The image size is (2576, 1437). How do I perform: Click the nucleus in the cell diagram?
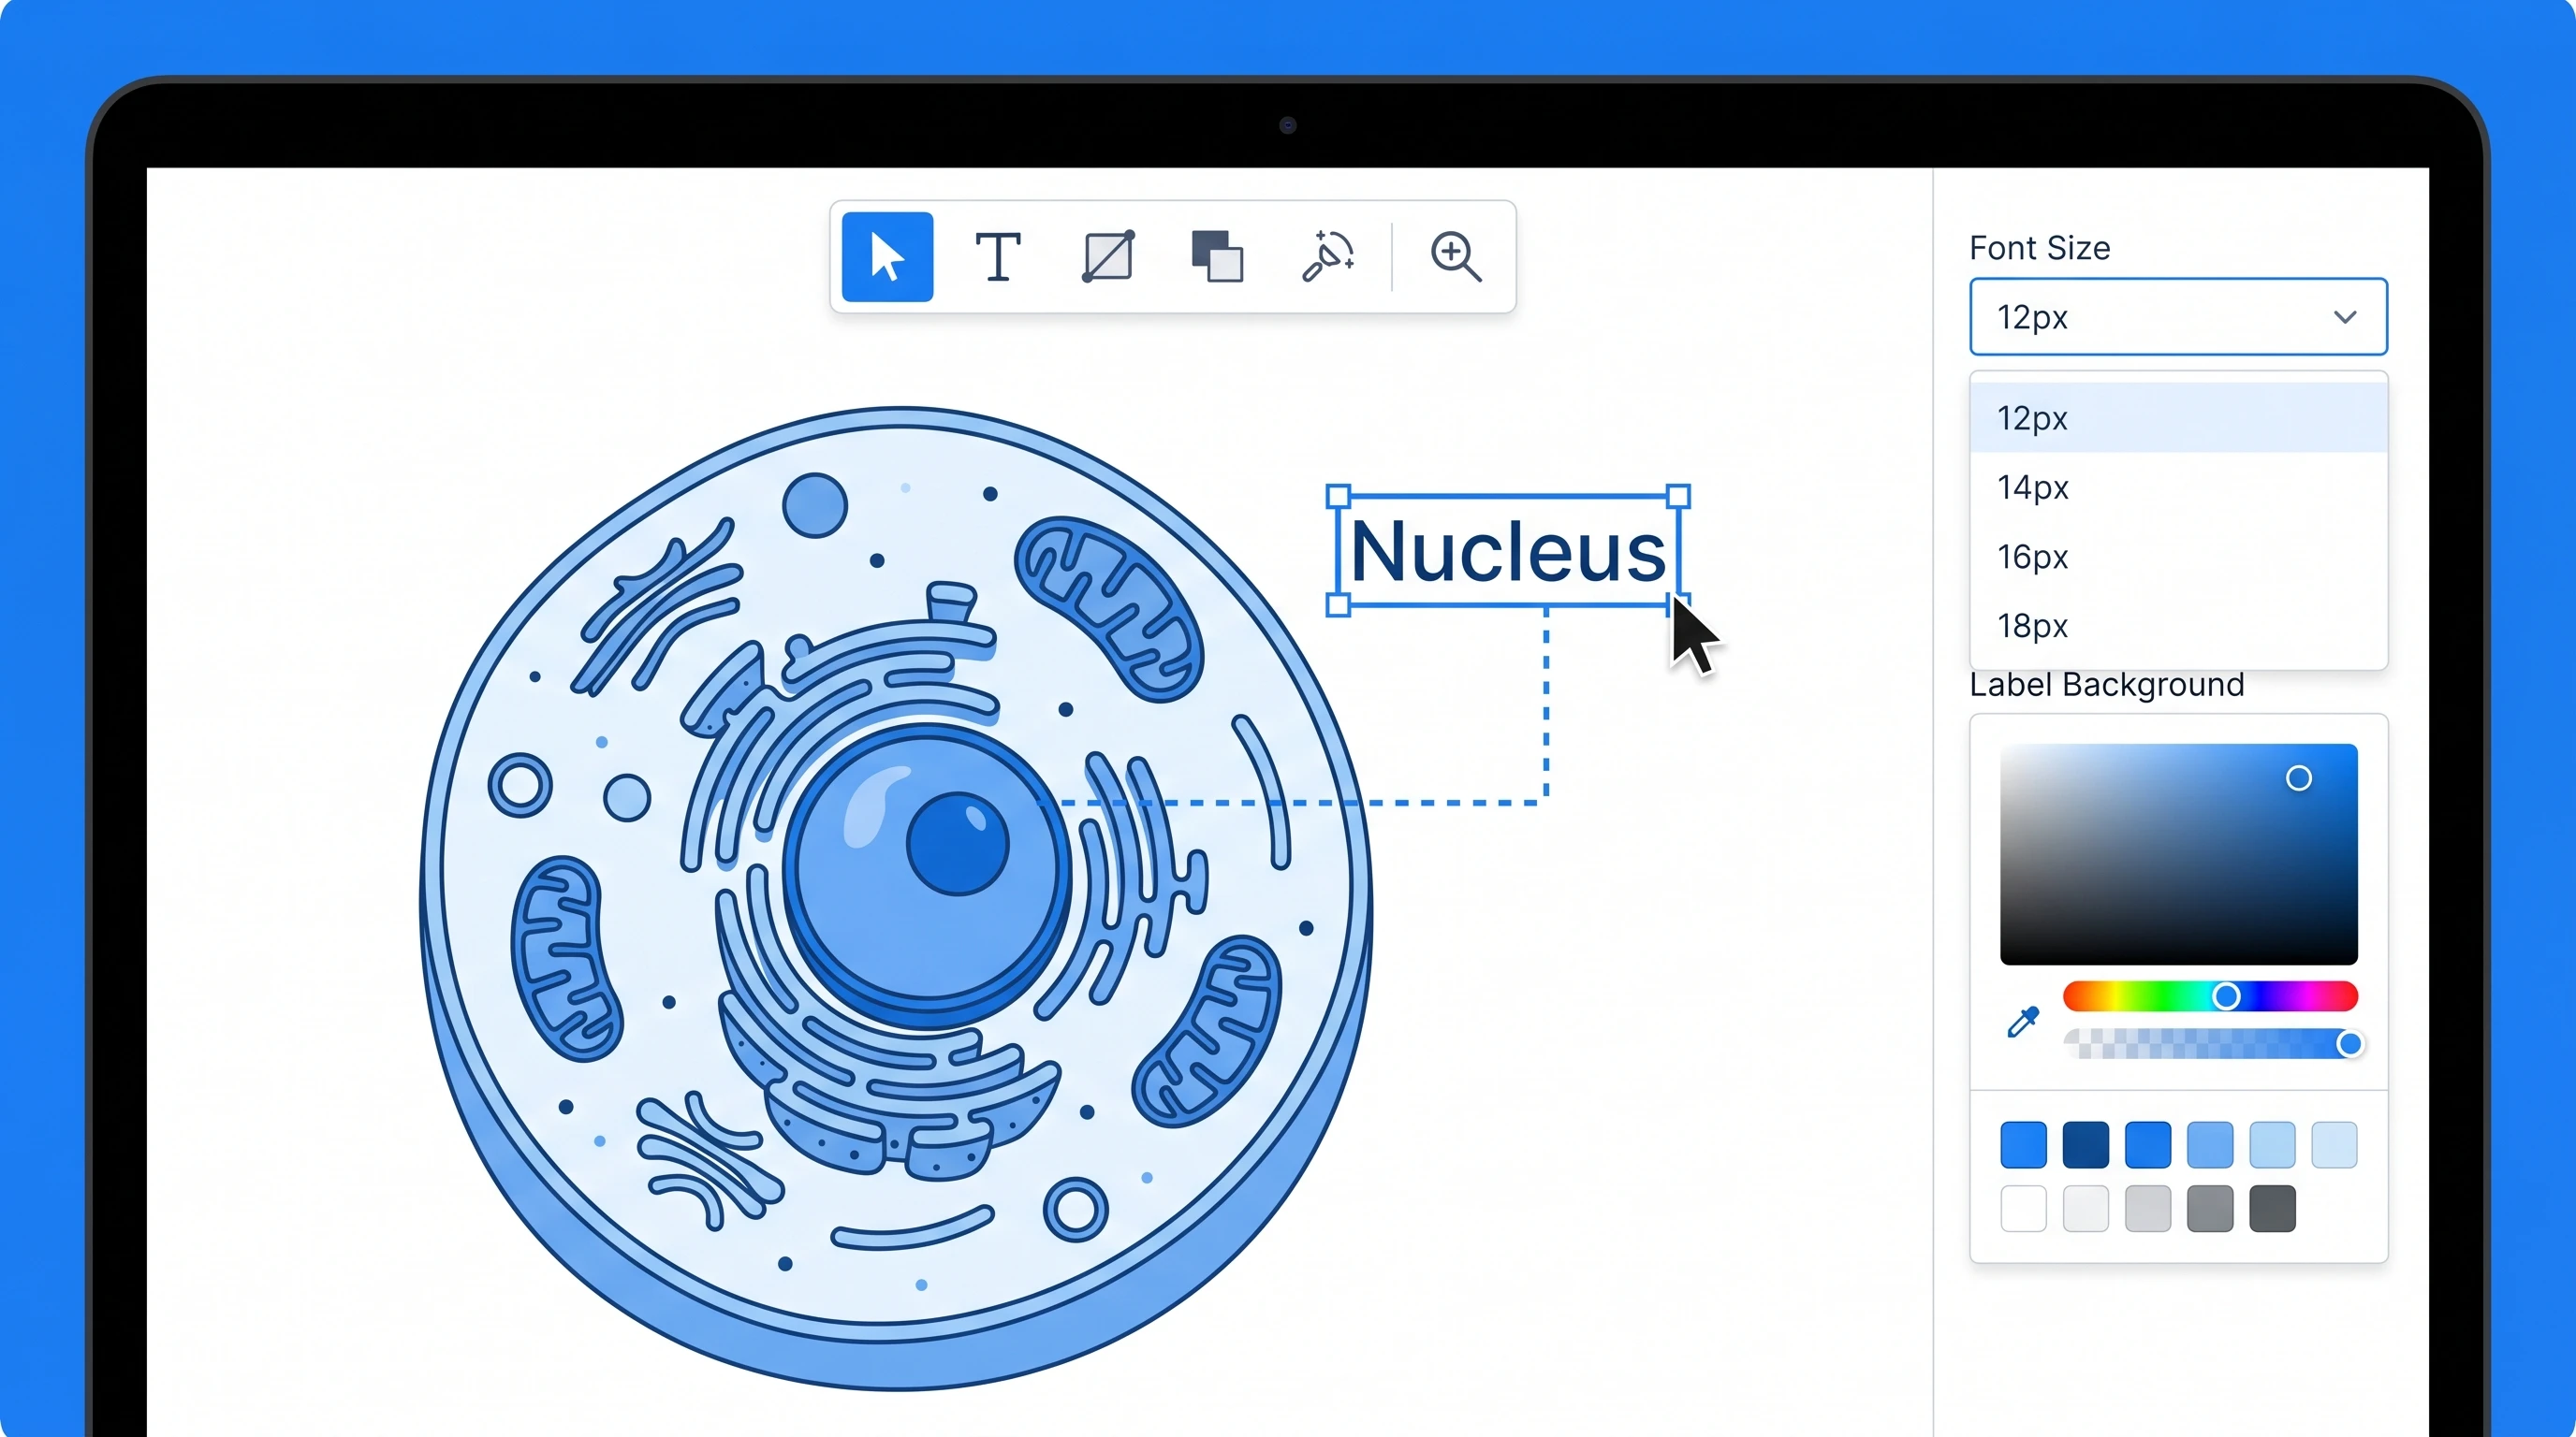(x=927, y=877)
